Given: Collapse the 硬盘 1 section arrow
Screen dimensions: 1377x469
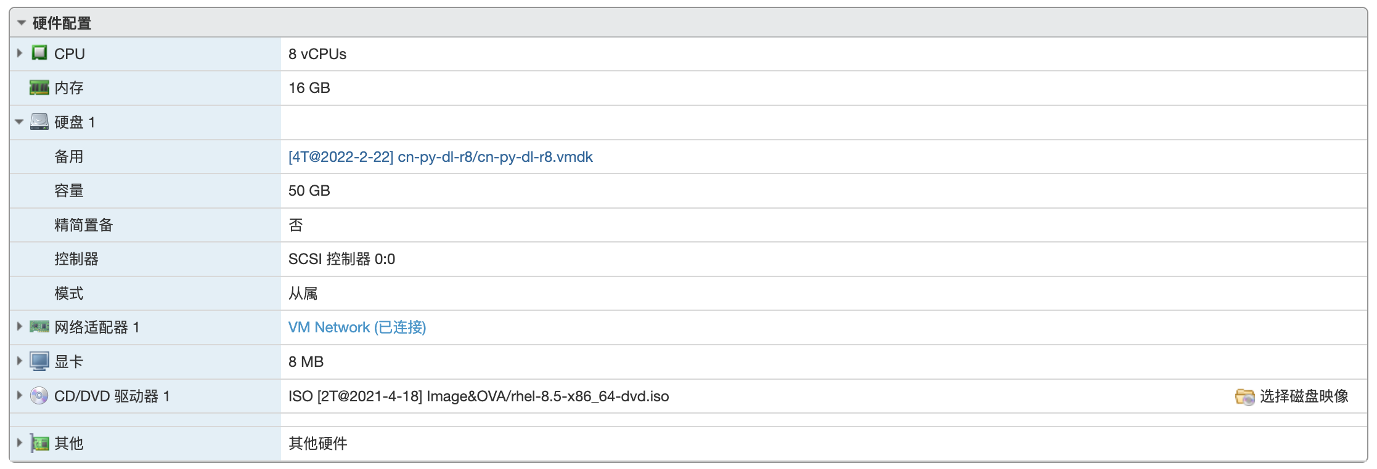Looking at the screenshot, I should [19, 122].
